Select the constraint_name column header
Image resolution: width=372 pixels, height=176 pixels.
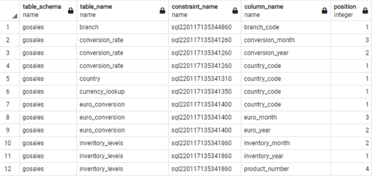pos(205,10)
